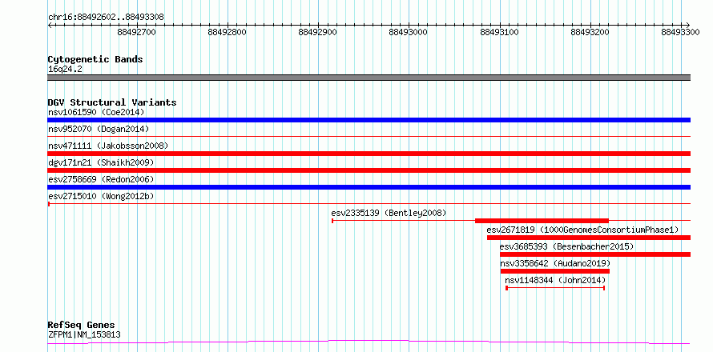This screenshot has width=713, height=352.
Task: Click ruler position 88493200
Action: tap(590, 32)
